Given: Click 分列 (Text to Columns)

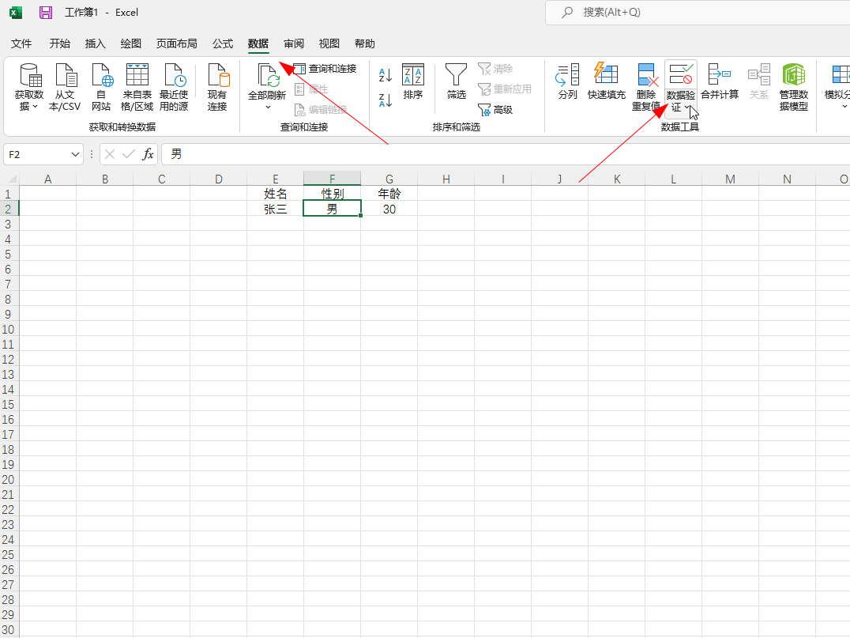Looking at the screenshot, I should point(567,81).
